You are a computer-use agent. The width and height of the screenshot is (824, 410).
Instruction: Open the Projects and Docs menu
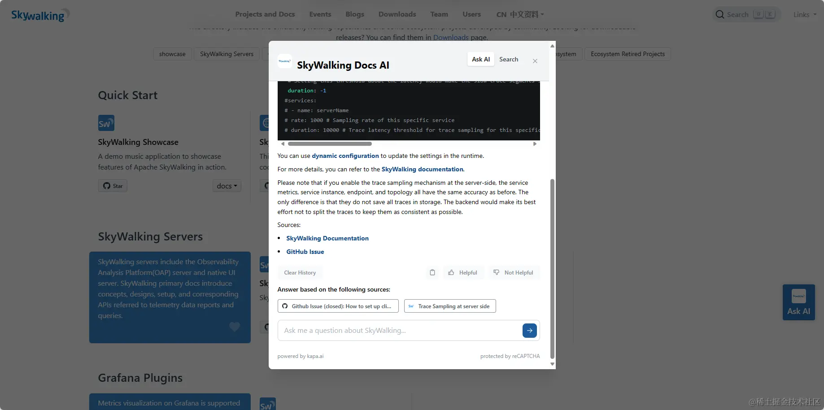coord(265,14)
